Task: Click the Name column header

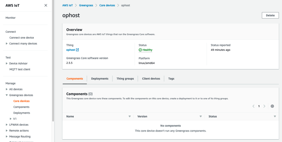Action: [70, 116]
